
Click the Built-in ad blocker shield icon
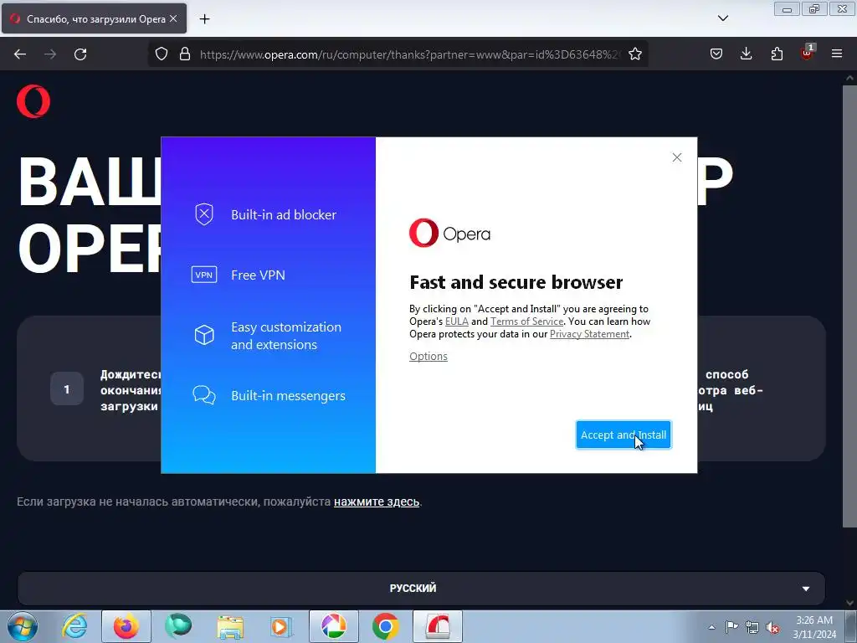(204, 214)
